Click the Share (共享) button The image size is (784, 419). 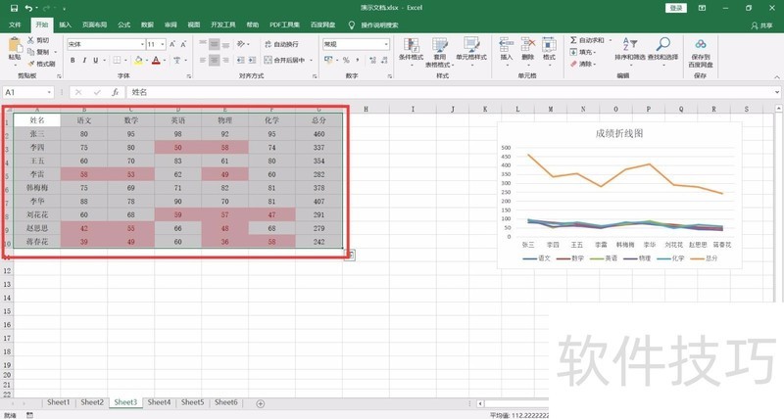(761, 25)
